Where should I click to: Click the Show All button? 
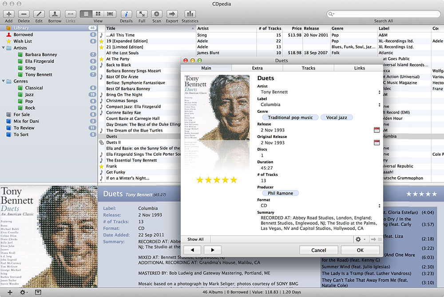[x=195, y=239]
